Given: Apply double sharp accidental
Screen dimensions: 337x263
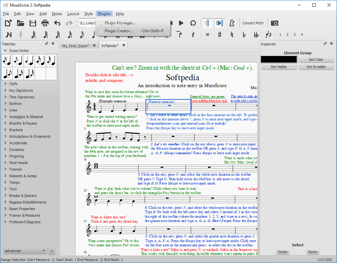Looking at the screenshot, I should [207, 35].
